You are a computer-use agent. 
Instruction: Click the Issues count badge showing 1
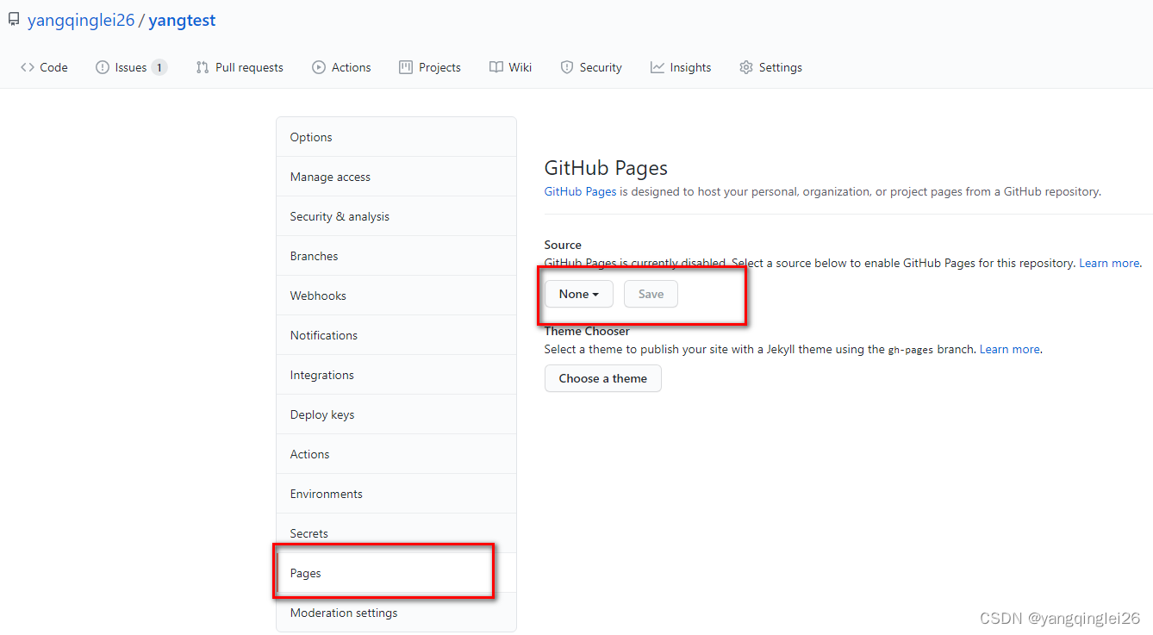(x=159, y=67)
